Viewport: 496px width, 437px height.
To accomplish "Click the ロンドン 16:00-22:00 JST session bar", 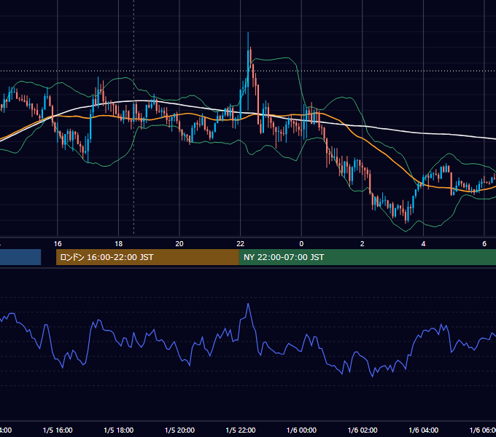I will coord(147,257).
